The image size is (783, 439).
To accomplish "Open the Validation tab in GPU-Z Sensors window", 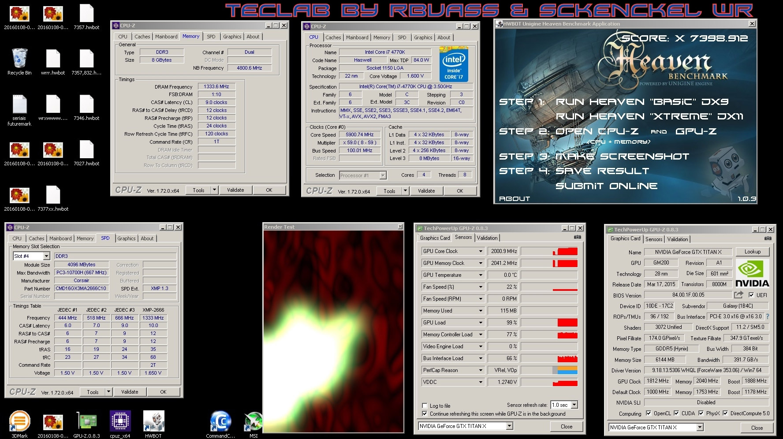I will 487,238.
